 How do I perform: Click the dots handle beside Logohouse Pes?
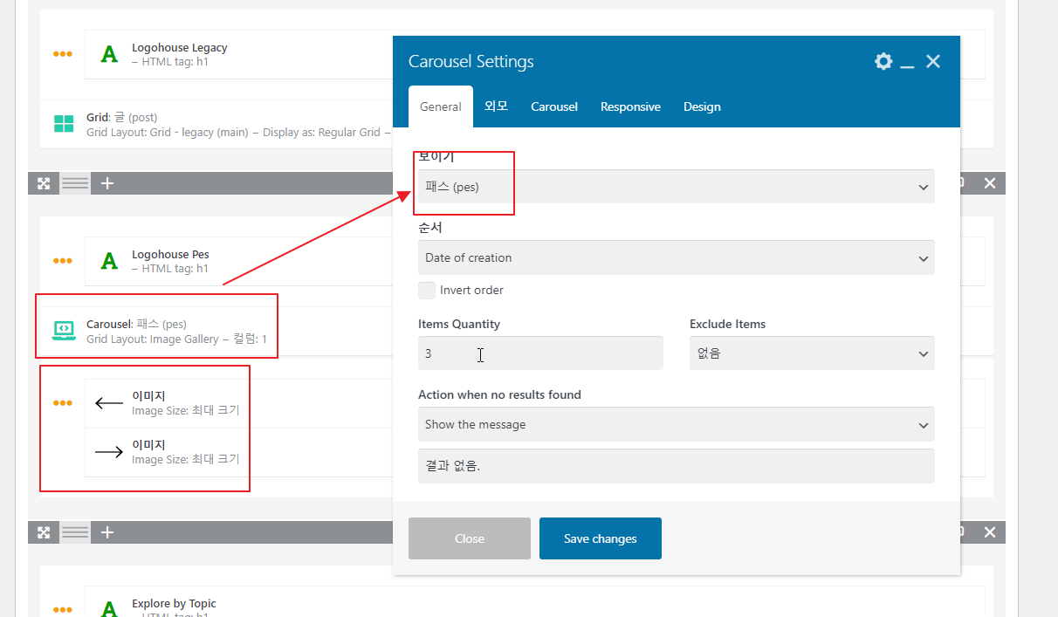(x=63, y=261)
